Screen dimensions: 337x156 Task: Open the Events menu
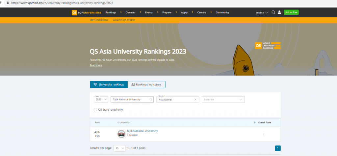click(149, 12)
